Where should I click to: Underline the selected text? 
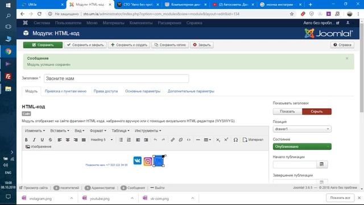(x=42, y=140)
